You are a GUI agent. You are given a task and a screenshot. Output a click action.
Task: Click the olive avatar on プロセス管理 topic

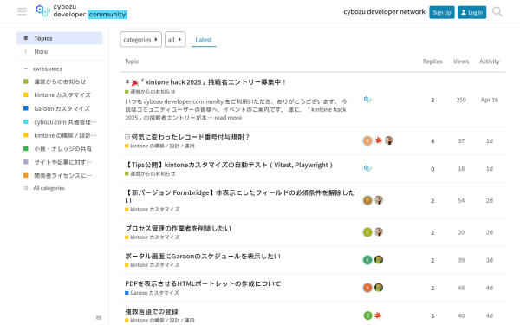367,232
